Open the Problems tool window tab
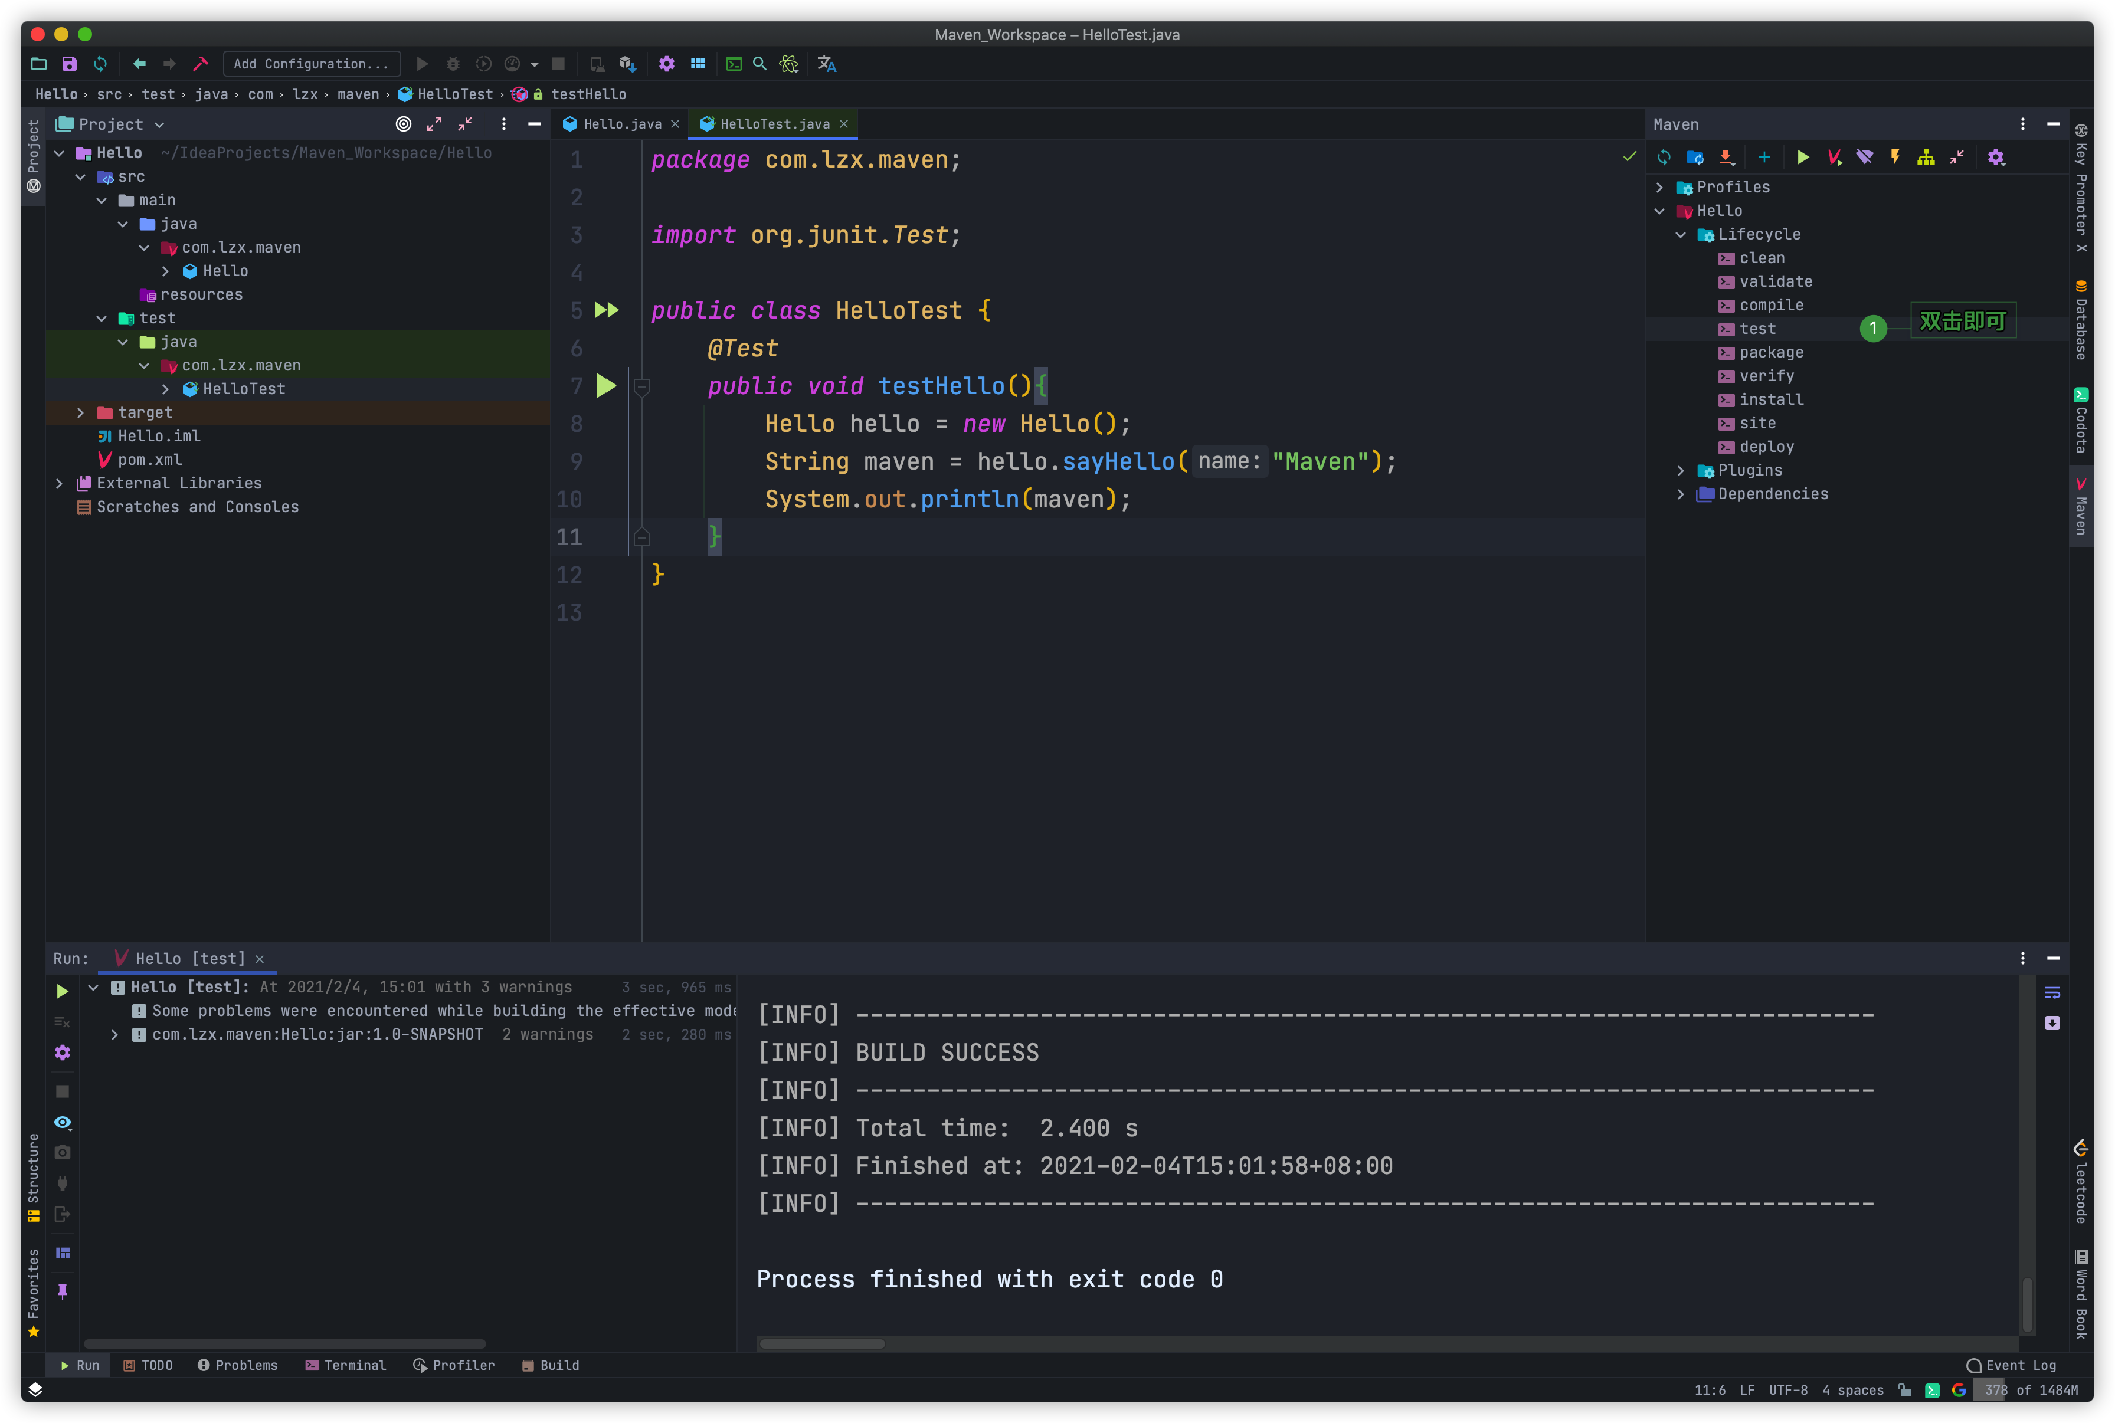2115x1423 pixels. 238,1365
